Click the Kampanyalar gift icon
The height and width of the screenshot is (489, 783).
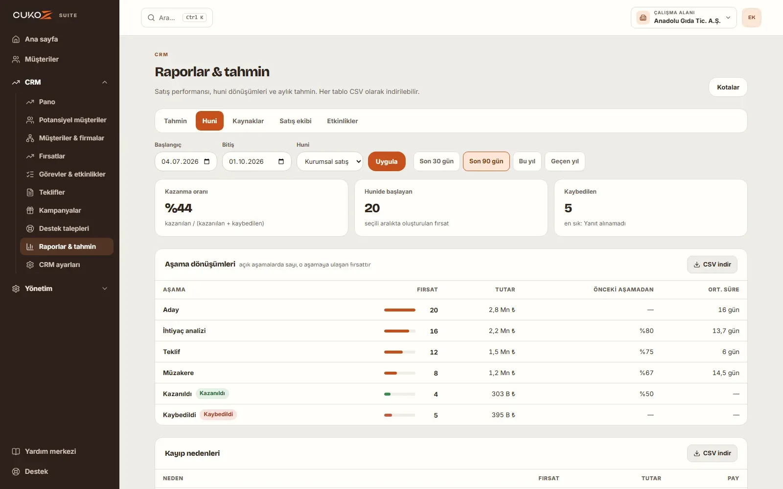30,210
